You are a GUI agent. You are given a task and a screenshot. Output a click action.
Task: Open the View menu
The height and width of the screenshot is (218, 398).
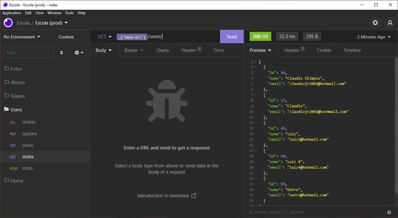tap(40, 13)
